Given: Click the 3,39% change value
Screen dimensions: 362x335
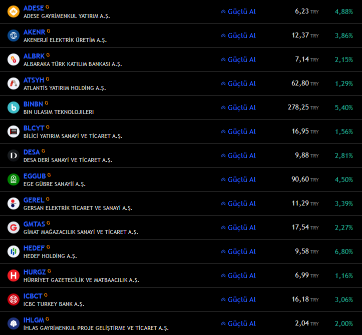Looking at the screenshot, I should [x=344, y=203].
